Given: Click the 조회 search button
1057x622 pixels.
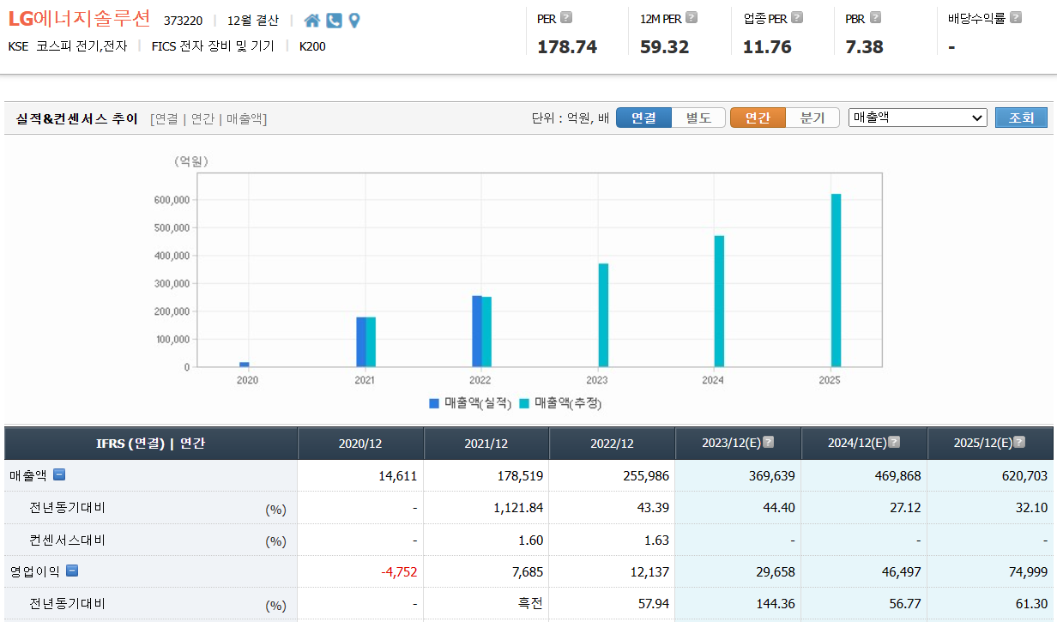Looking at the screenshot, I should 1021,118.
